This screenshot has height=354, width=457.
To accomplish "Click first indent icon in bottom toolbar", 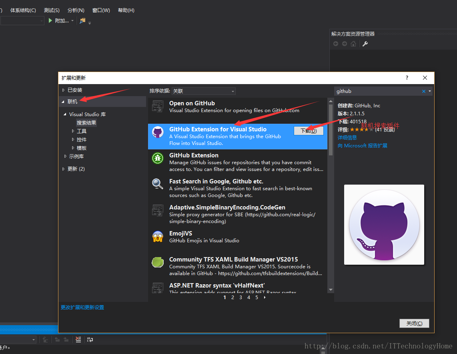I will coord(46,340).
